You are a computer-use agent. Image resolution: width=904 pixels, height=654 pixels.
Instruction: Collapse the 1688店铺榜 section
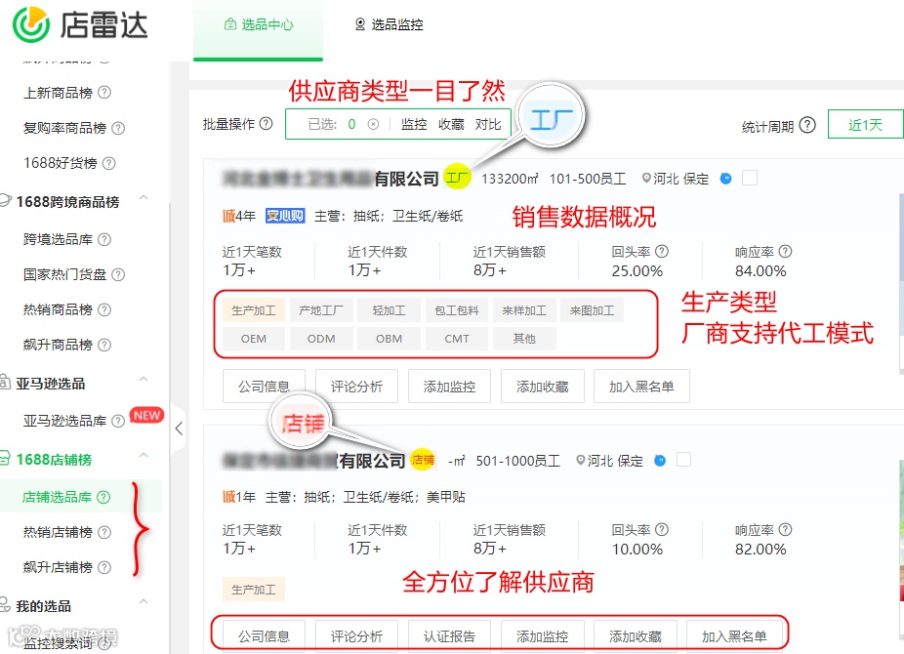click(x=144, y=456)
